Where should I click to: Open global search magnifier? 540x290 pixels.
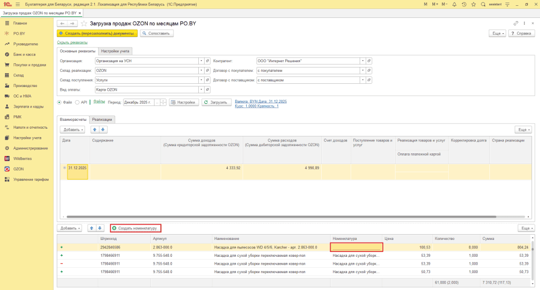coord(483,4)
